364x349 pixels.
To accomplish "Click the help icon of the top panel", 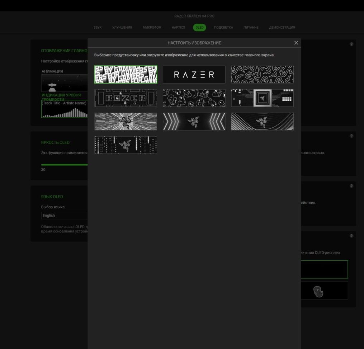I will pyautogui.click(x=351, y=44).
